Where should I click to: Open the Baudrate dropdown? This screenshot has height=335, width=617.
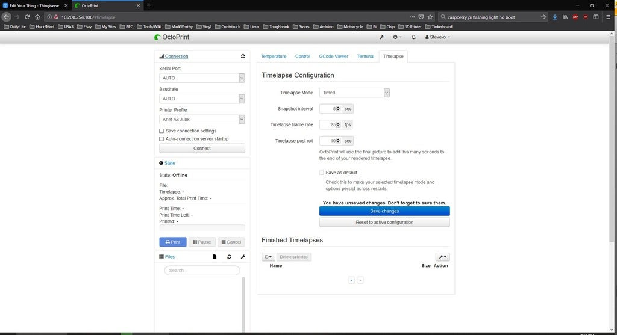point(202,99)
